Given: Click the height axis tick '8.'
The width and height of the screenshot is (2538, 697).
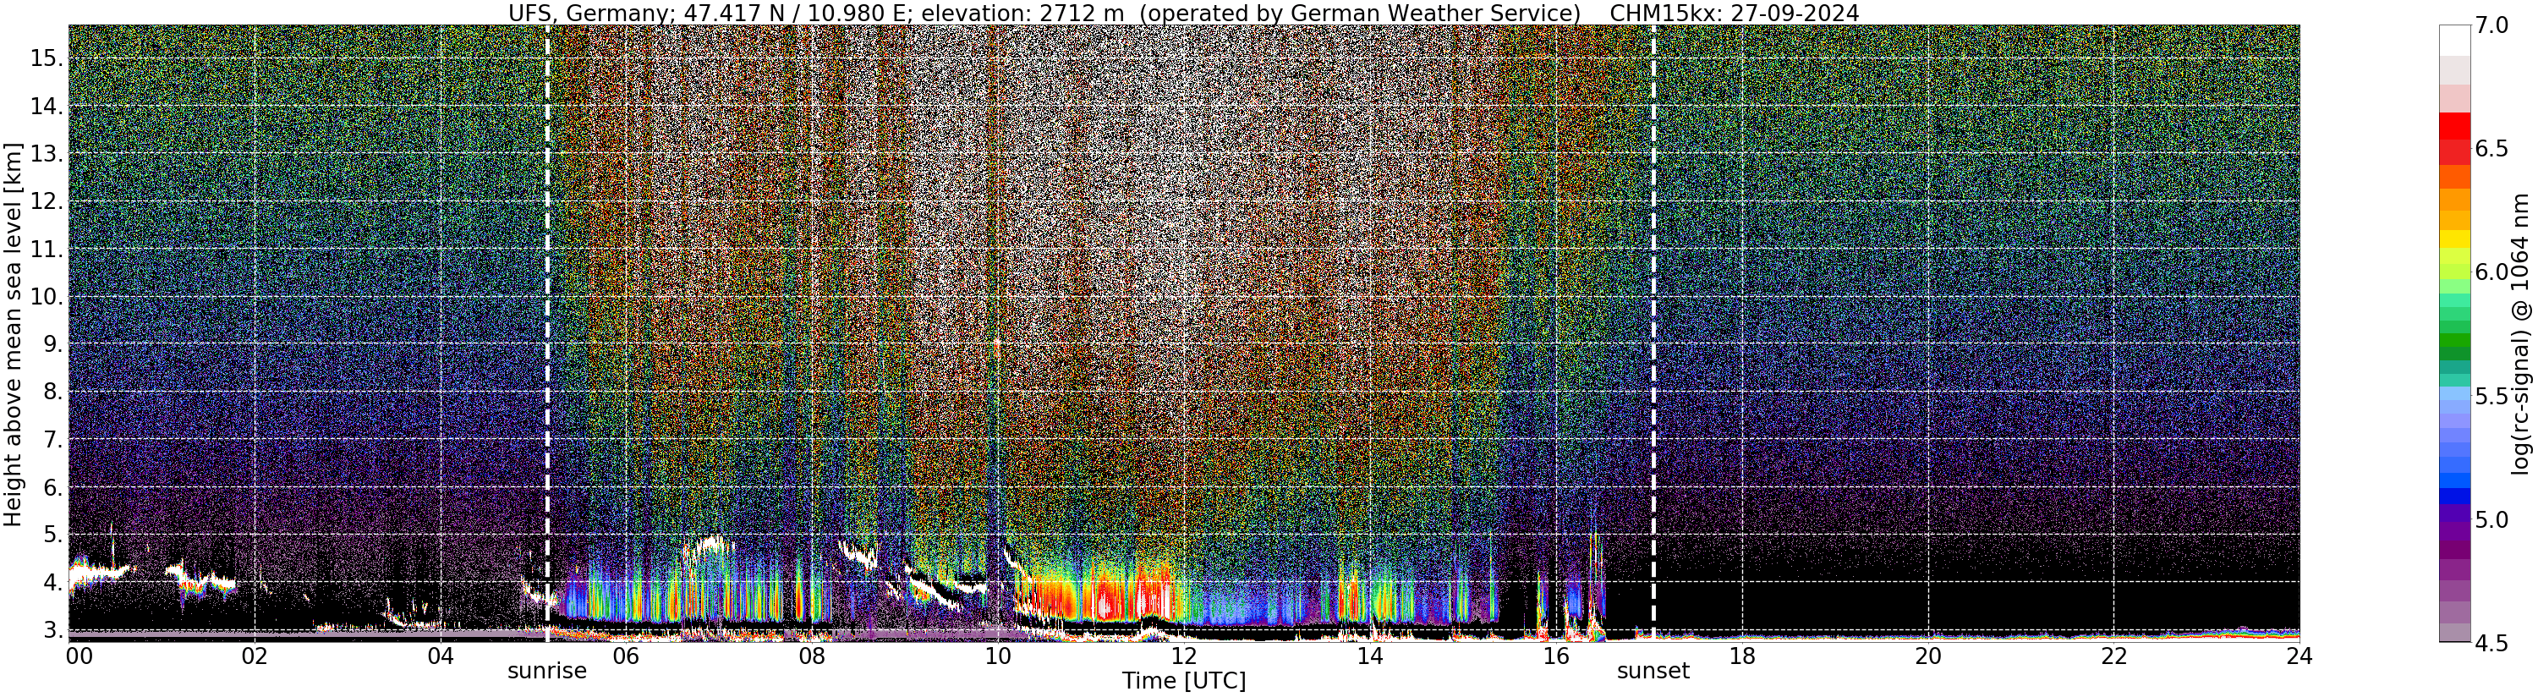Looking at the screenshot, I should click(x=52, y=392).
